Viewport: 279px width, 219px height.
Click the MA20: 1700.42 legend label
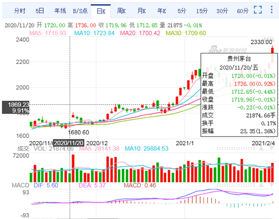pos(140,33)
